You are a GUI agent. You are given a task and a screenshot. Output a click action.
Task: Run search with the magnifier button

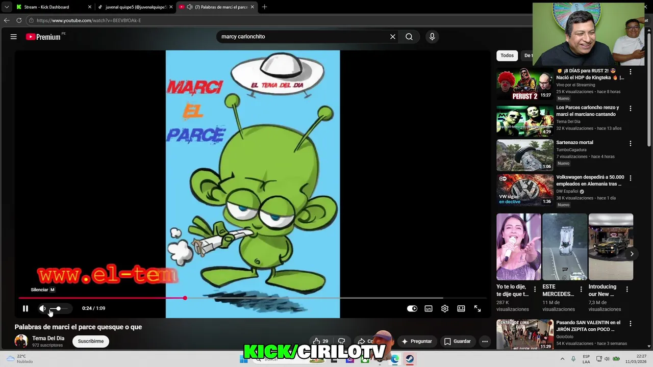tap(409, 37)
